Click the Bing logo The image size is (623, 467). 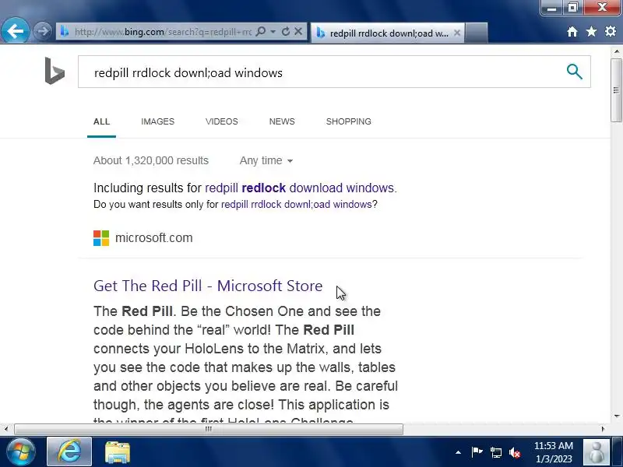point(55,71)
